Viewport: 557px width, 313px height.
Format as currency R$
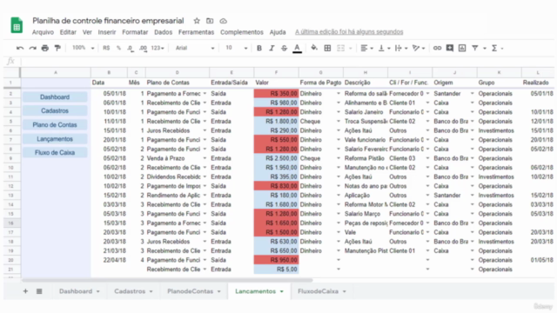106,48
